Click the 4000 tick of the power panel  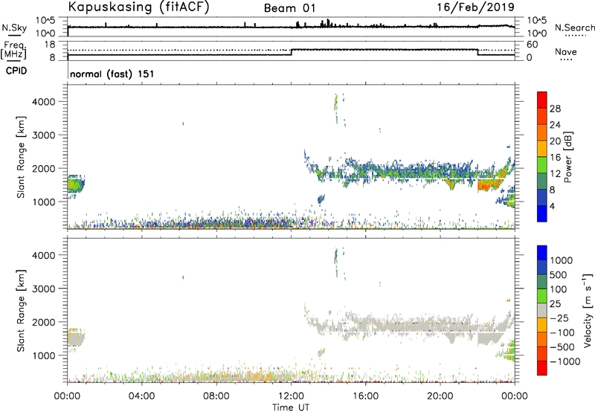[x=43, y=102]
